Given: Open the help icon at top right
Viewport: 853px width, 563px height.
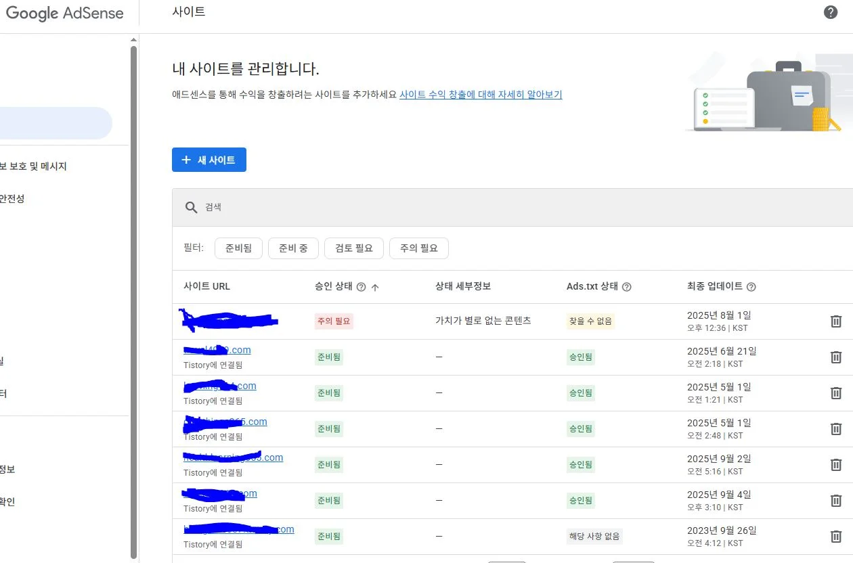Looking at the screenshot, I should point(831,12).
